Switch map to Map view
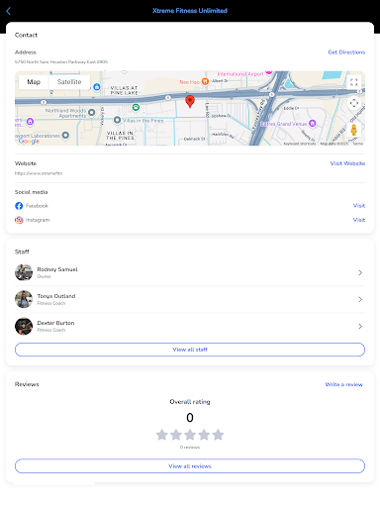Image resolution: width=380 pixels, height=507 pixels. [x=34, y=82]
